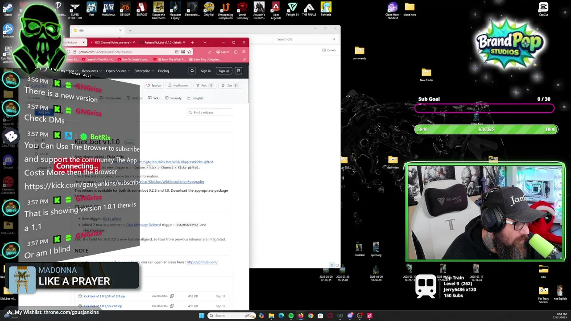The width and height of the screenshot is (571, 321).
Task: Click the Search dlls box in Explorer
Action: click(x=305, y=39)
